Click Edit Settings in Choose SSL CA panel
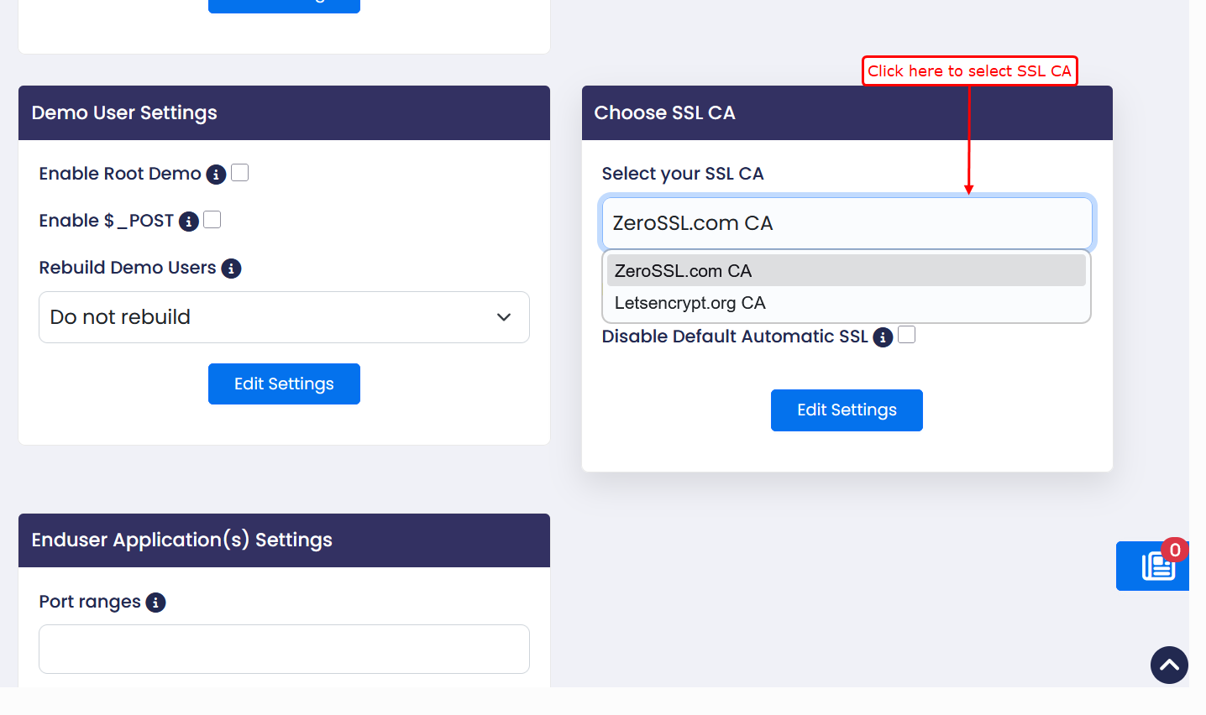Screen dimensions: 1206x715 [x=847, y=410]
